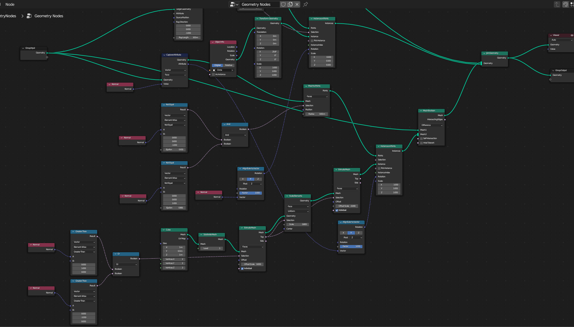
Task: Click the Capture Attribute Geometry output socket
Action: 188,60
